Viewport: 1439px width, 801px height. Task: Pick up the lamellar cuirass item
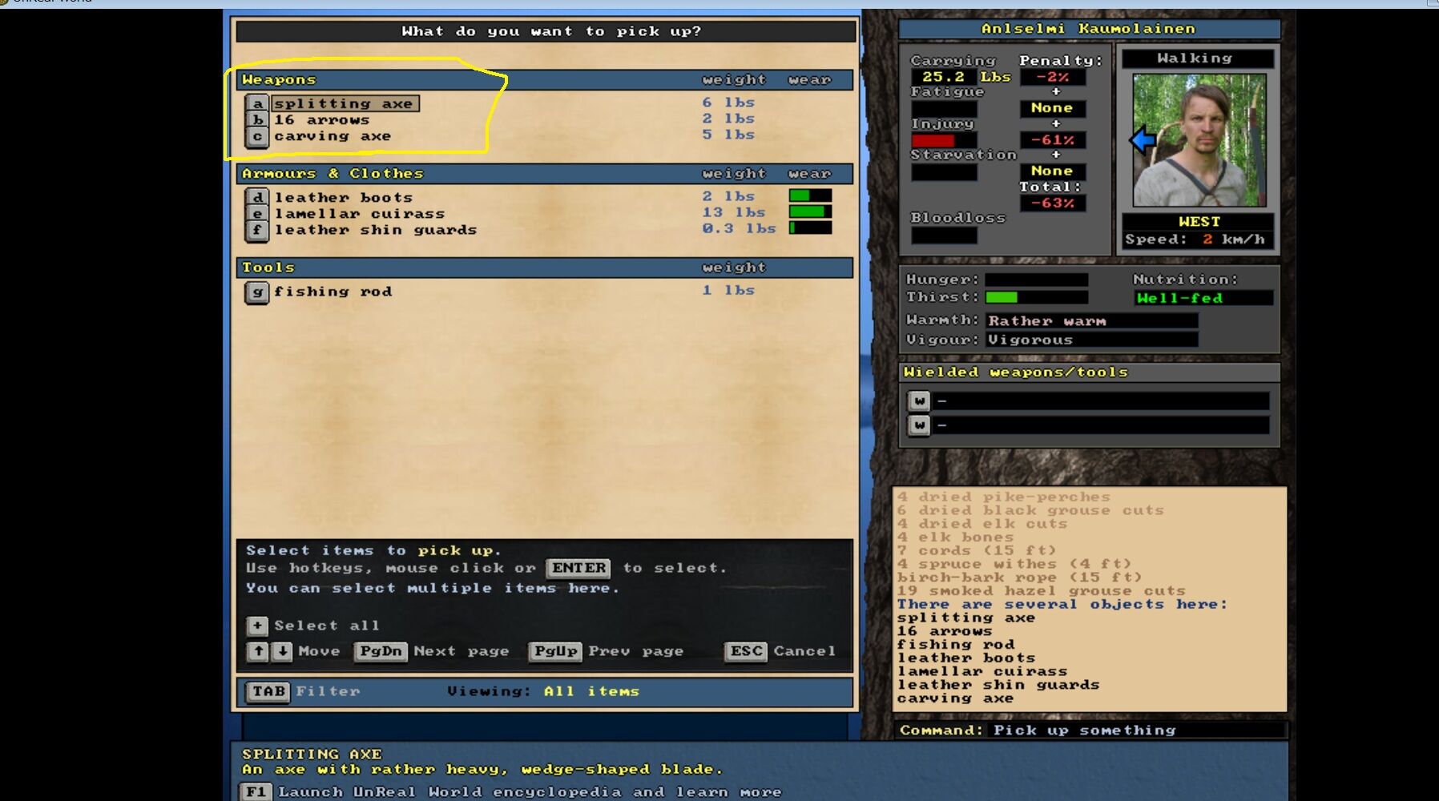(360, 214)
